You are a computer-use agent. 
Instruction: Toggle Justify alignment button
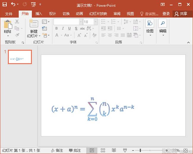(x=123, y=35)
